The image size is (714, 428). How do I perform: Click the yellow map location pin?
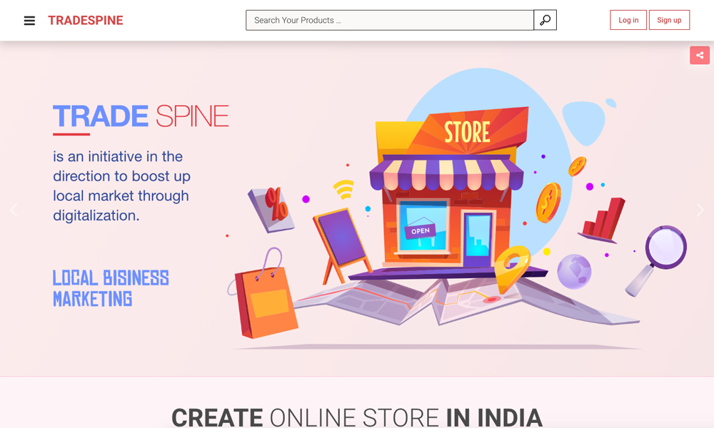click(x=511, y=268)
